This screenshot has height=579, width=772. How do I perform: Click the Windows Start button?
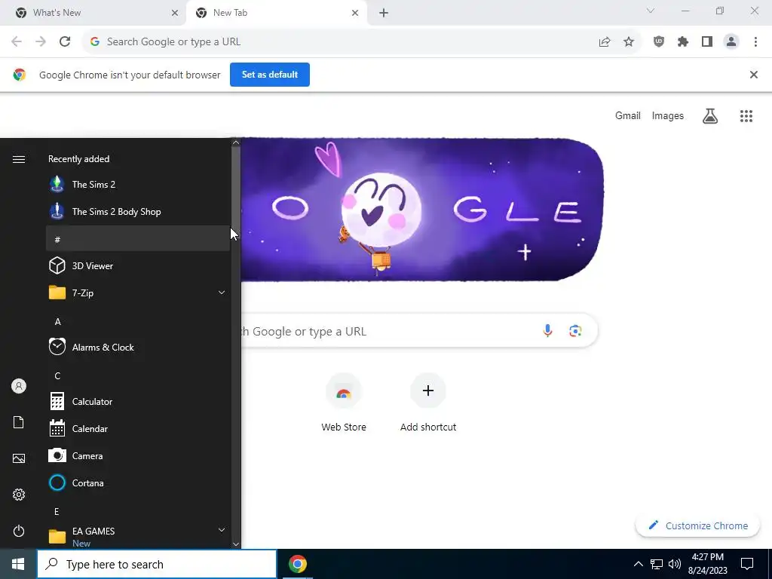point(18,564)
